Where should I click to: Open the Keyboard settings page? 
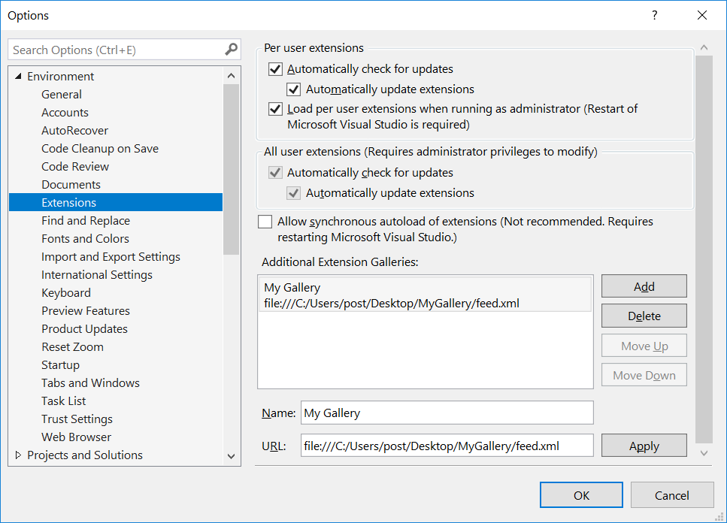(x=65, y=292)
